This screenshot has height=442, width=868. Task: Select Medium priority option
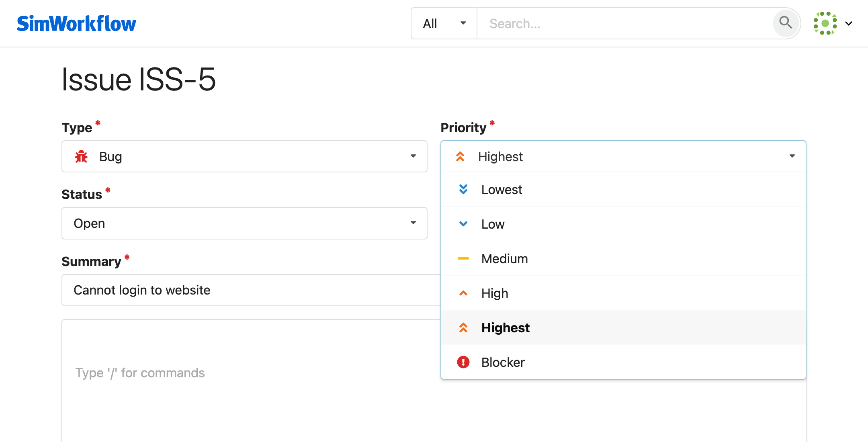point(623,258)
